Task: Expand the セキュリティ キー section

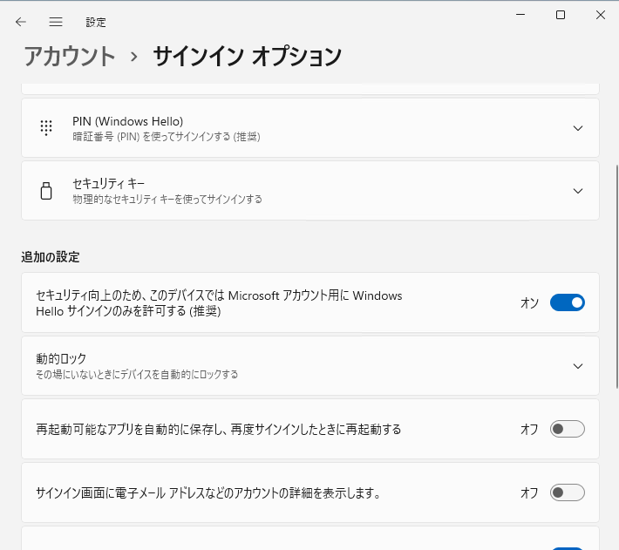Action: click(578, 191)
